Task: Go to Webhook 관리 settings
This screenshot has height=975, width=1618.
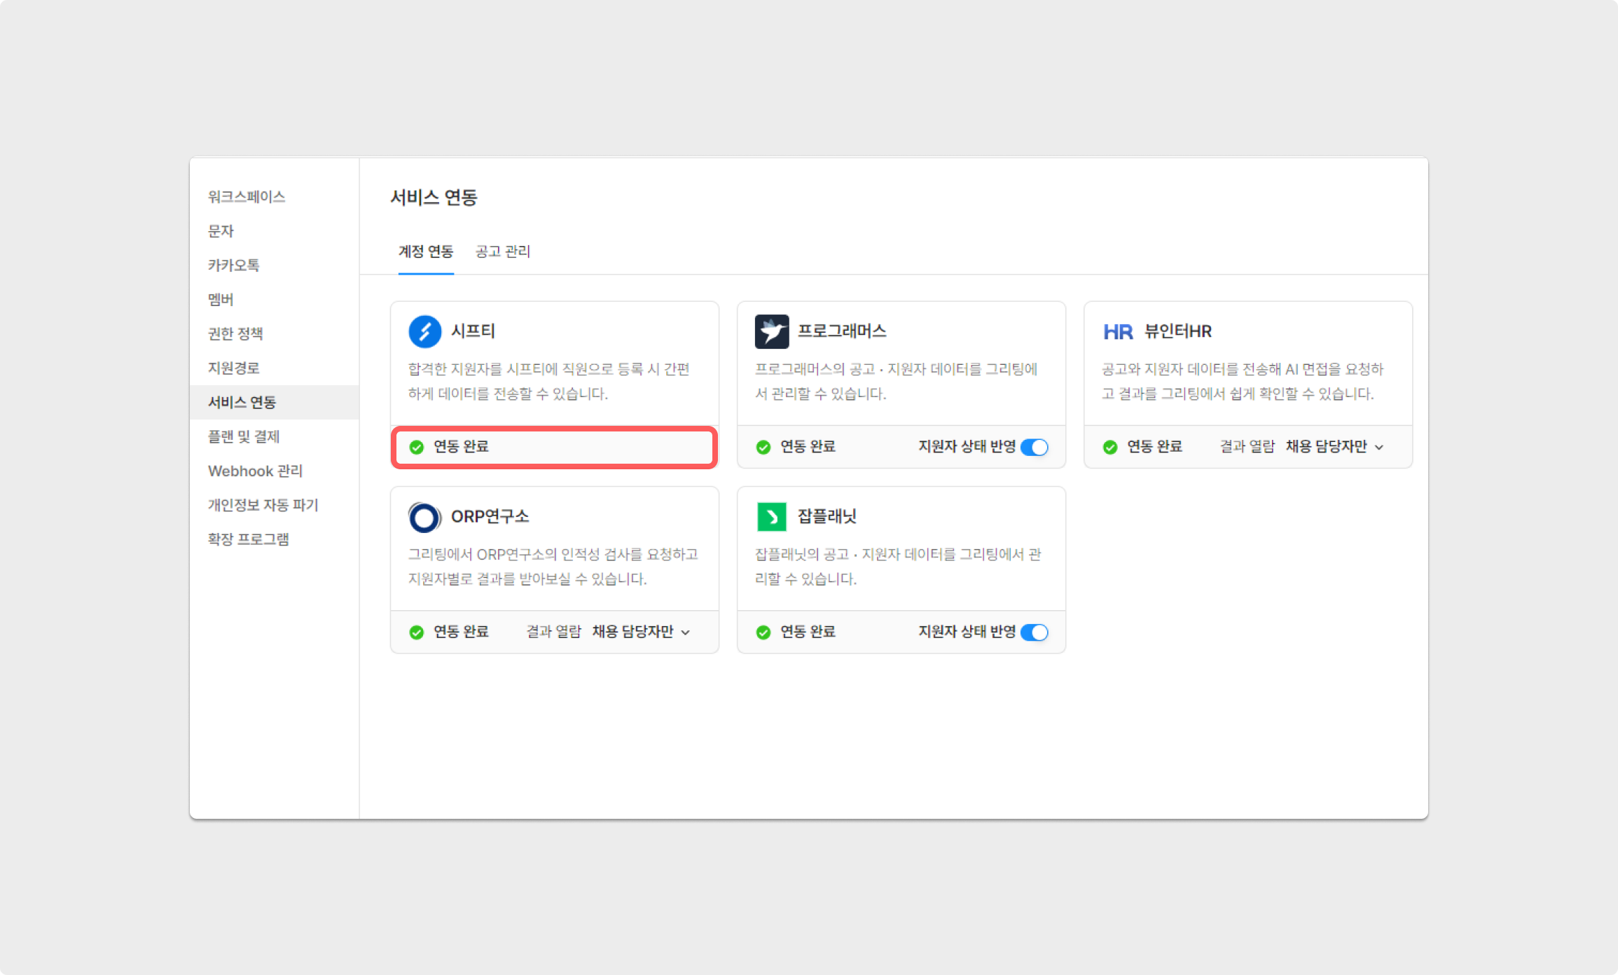Action: point(255,471)
